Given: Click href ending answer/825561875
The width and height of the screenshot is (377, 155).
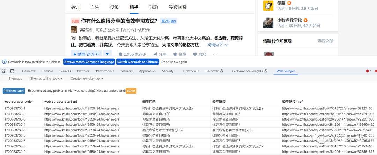Looking at the screenshot, I should 328,152.
